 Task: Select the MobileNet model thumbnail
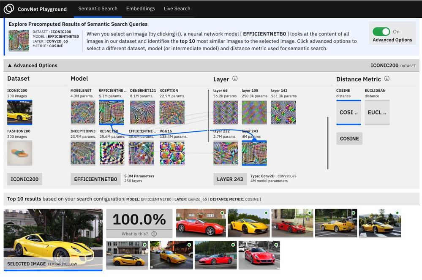(83, 112)
